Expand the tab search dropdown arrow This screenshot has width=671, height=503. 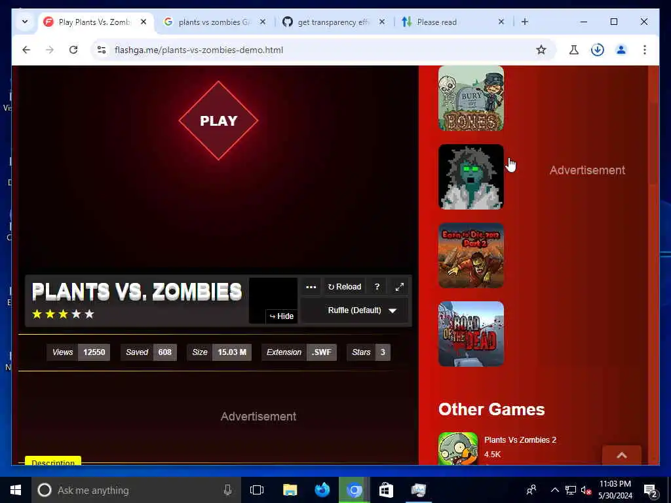(x=25, y=22)
